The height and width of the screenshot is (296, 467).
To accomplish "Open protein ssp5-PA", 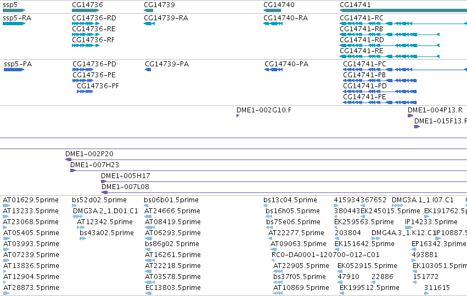I will (x=18, y=64).
